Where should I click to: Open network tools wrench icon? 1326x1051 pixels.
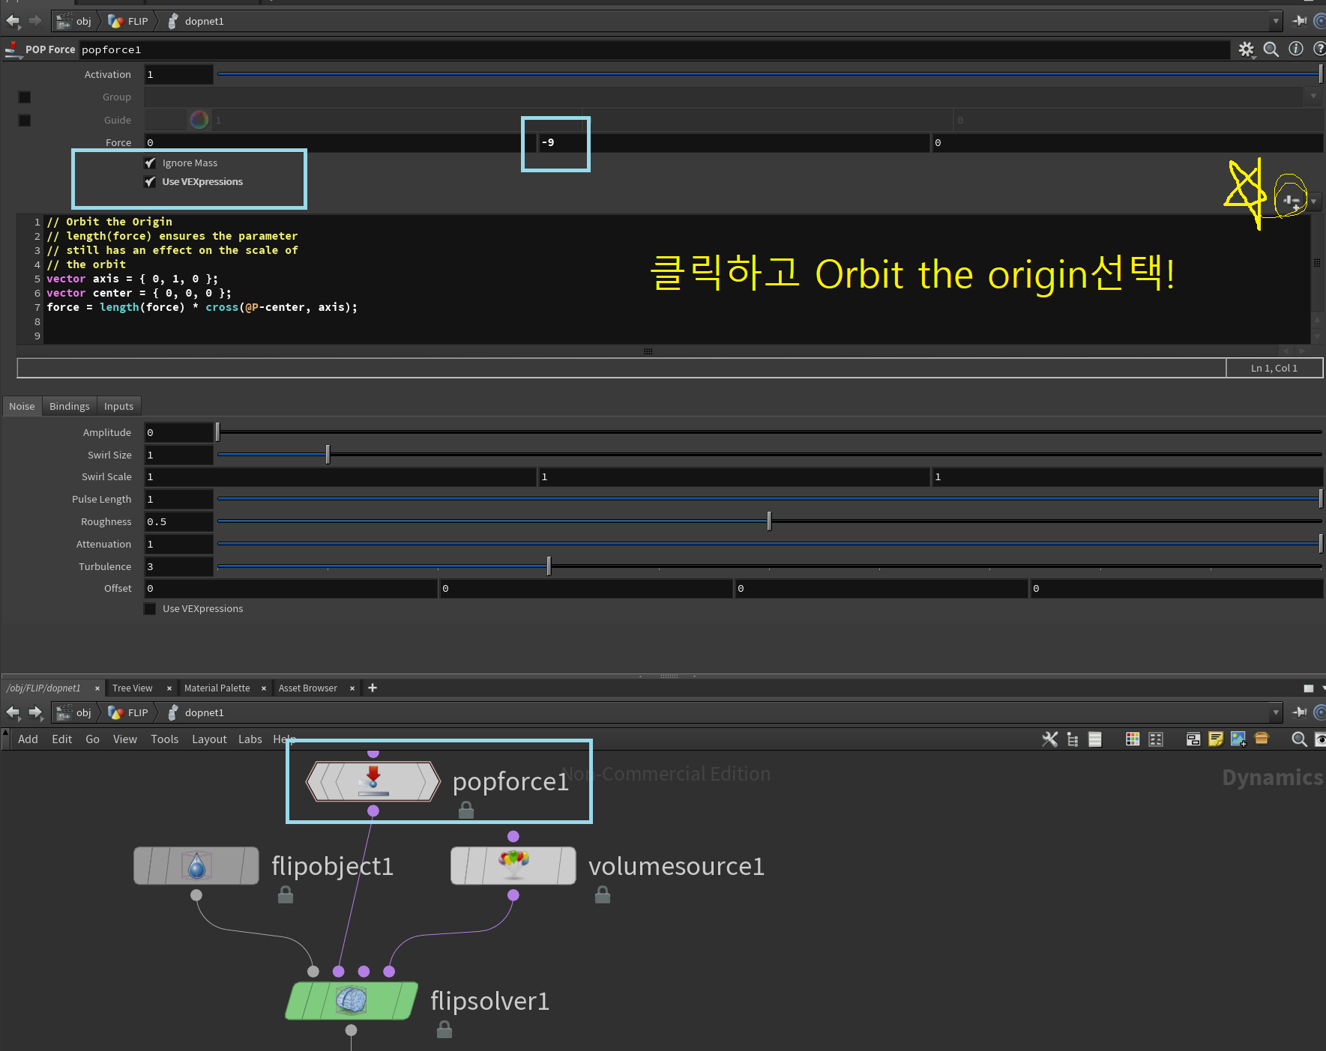pos(1050,739)
